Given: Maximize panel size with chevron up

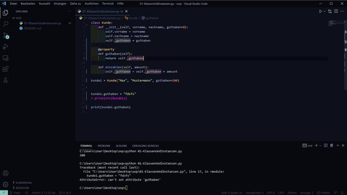Looking at the screenshot, I should coord(338,146).
